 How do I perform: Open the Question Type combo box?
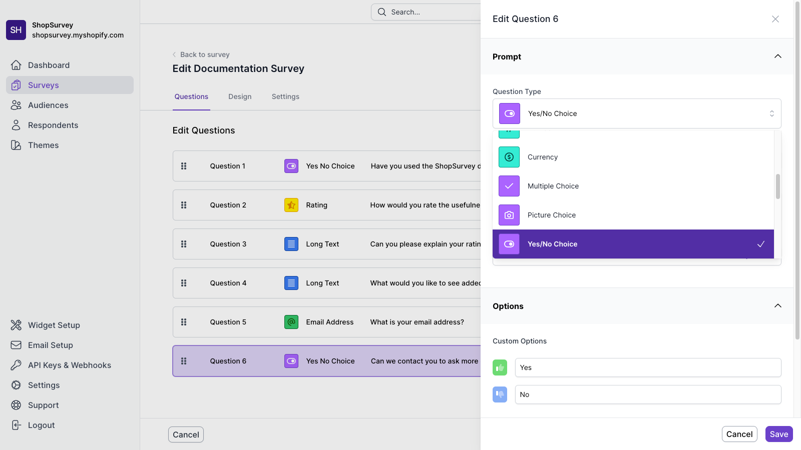point(637,113)
